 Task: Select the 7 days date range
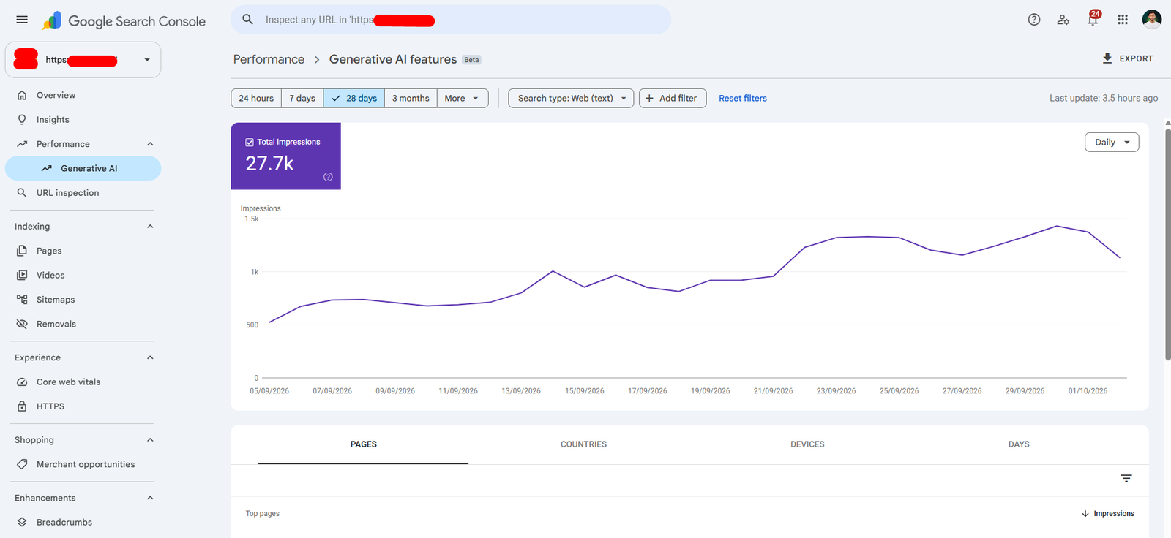[302, 98]
